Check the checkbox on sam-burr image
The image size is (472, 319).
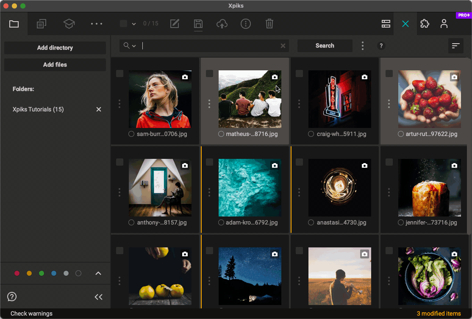point(119,73)
